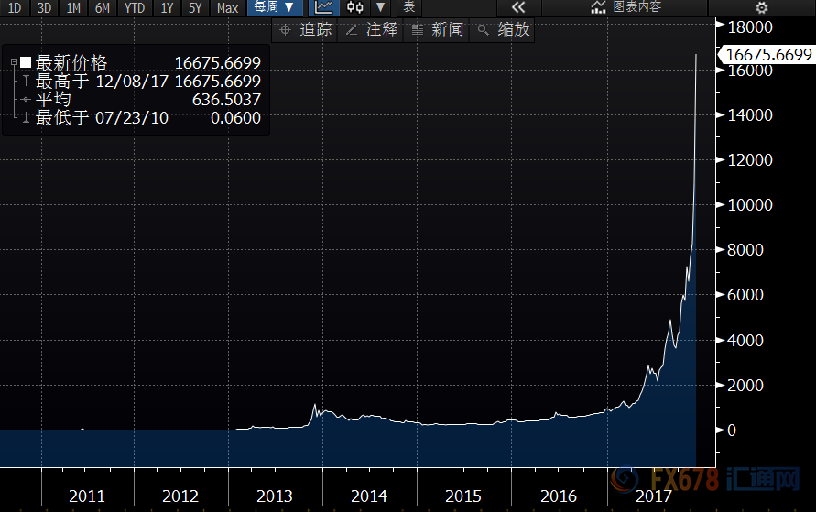Switch to the 5Y range
The image size is (816, 512).
click(x=195, y=7)
